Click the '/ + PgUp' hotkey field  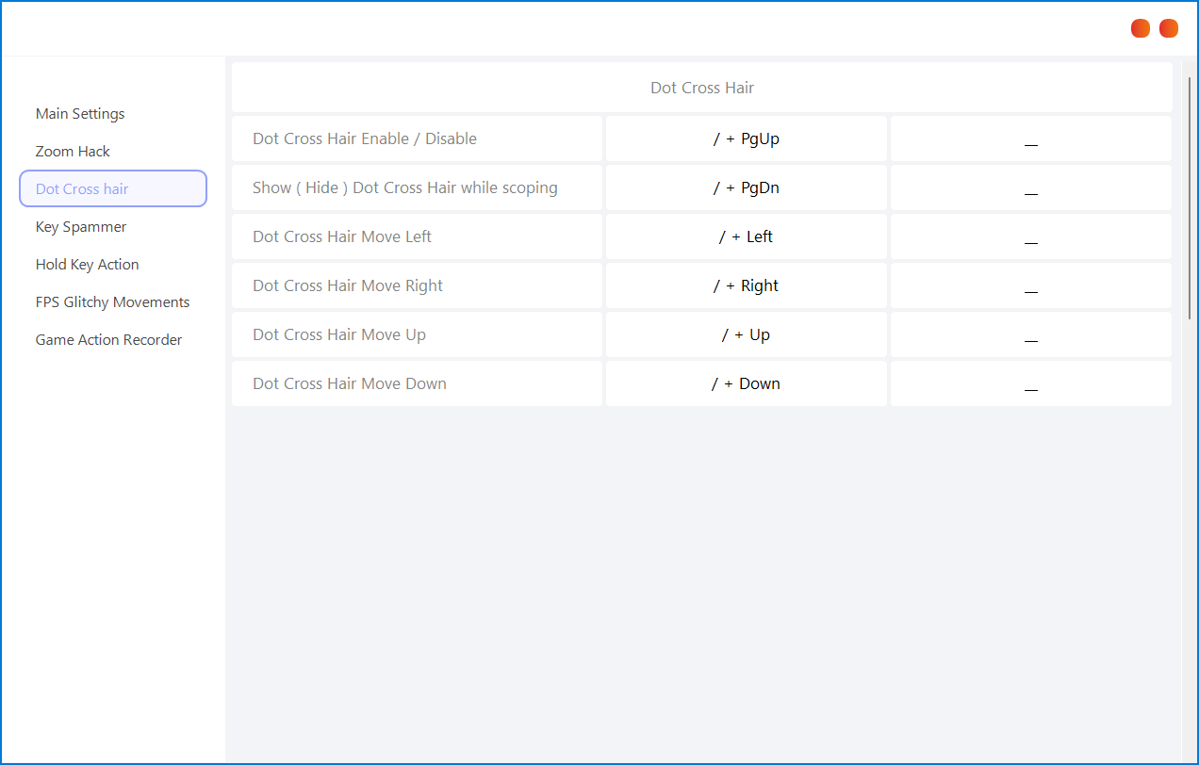[x=746, y=138]
